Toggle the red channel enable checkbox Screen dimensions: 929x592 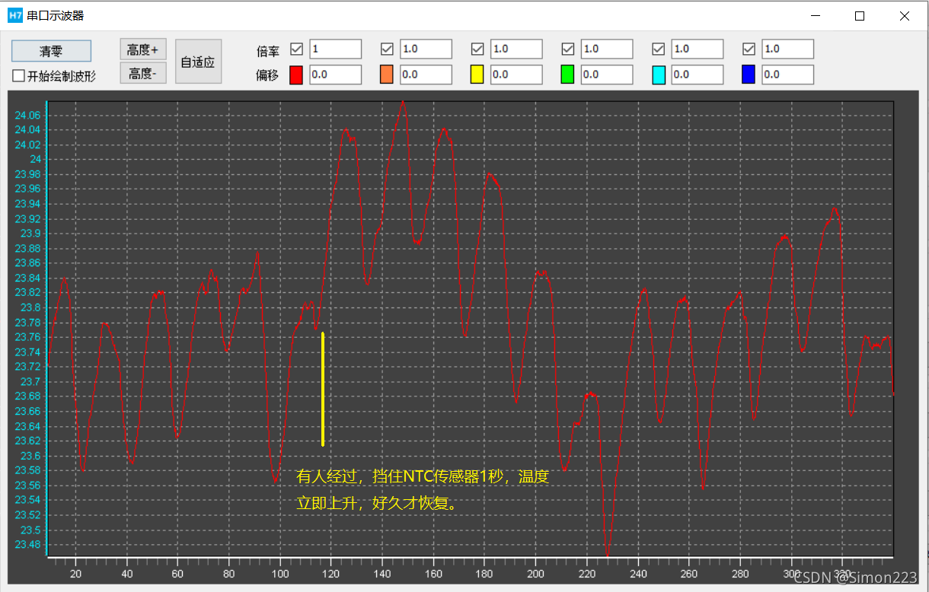pyautogui.click(x=297, y=49)
